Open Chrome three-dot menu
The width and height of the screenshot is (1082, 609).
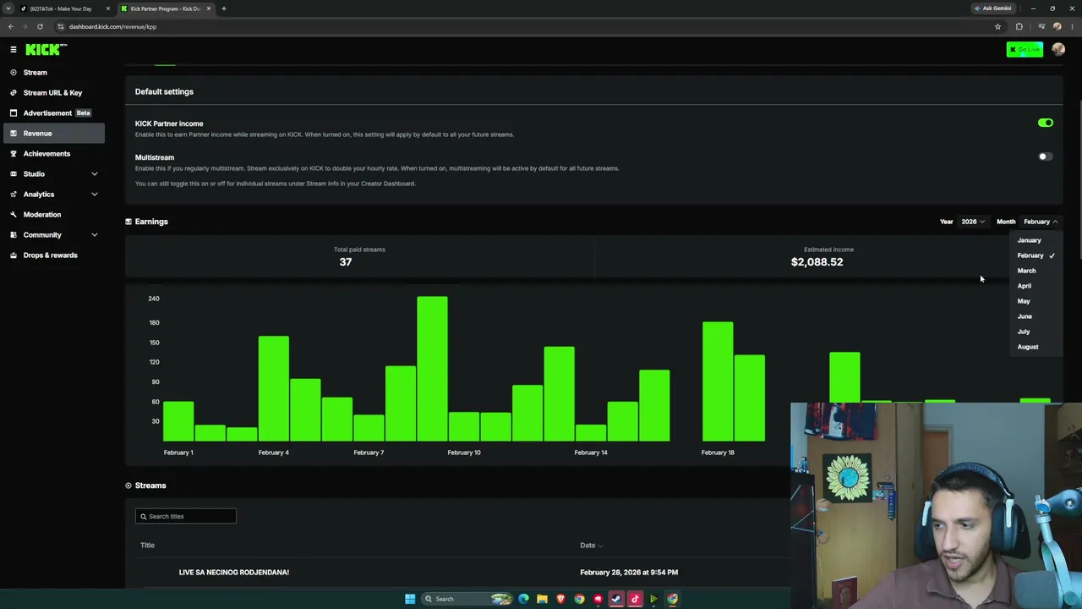[x=1070, y=26]
